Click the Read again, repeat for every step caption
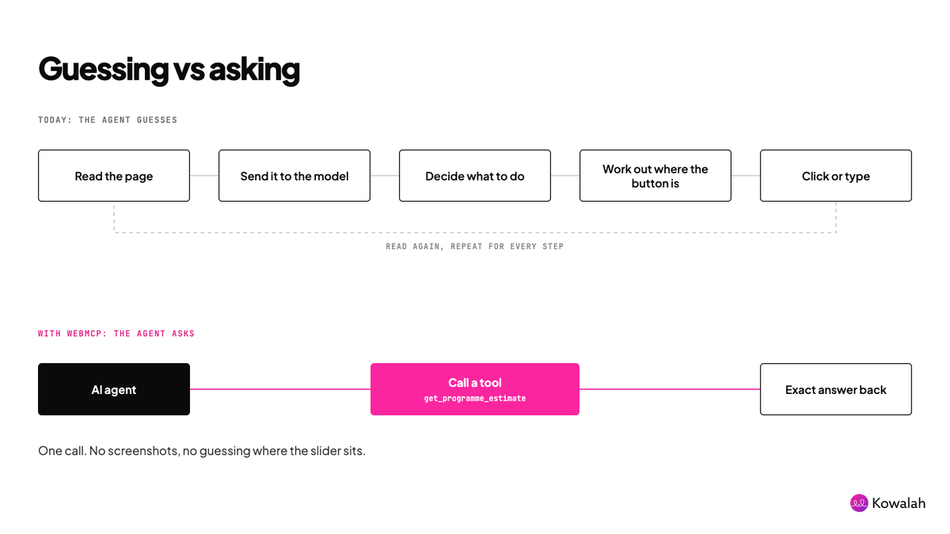This screenshot has height=534, width=950. click(475, 247)
